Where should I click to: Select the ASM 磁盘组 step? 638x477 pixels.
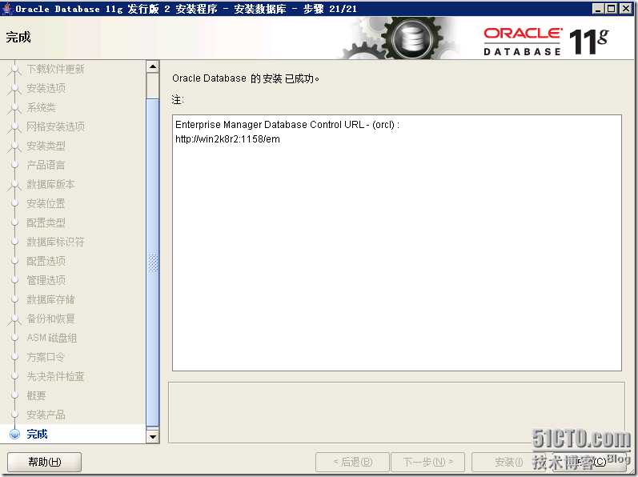pyautogui.click(x=52, y=338)
